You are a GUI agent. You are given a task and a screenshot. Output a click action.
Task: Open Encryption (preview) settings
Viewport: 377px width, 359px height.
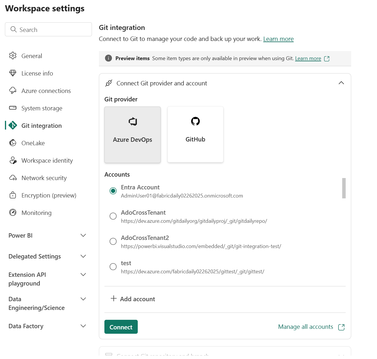click(48, 195)
